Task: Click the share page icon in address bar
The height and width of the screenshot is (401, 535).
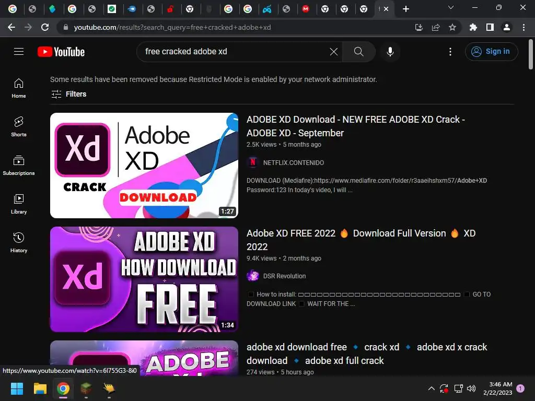Action: click(x=436, y=27)
